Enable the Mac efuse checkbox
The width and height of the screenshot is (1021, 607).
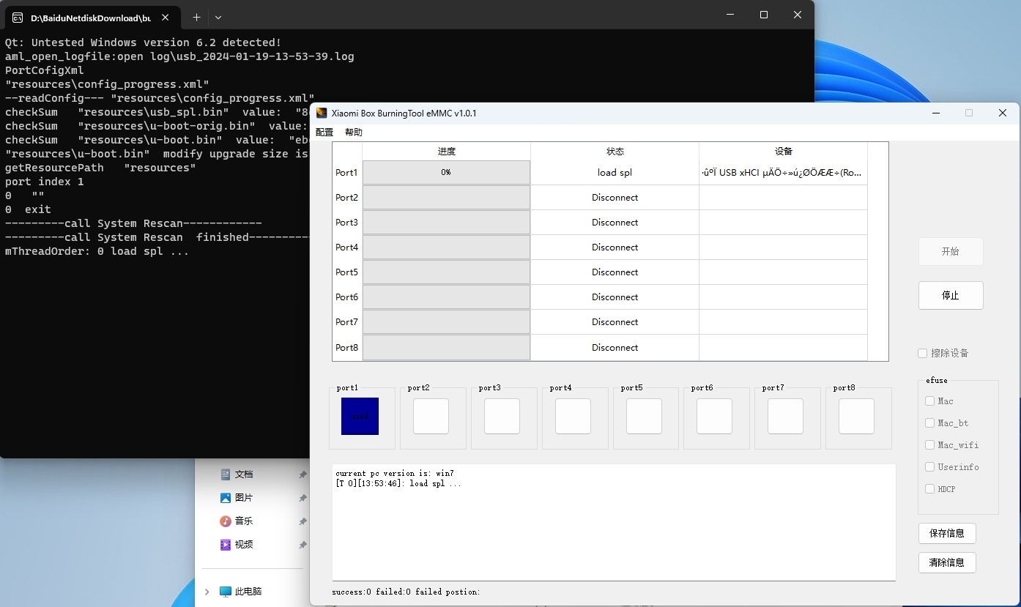(930, 401)
